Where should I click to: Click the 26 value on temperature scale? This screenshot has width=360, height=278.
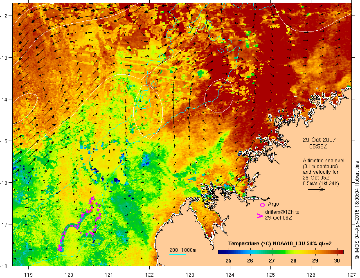[250, 261]
